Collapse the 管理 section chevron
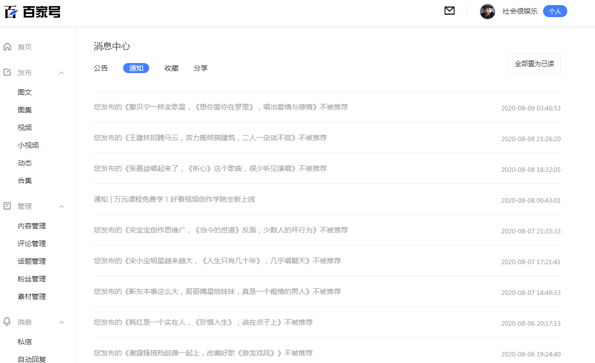595x363 pixels. tap(62, 206)
